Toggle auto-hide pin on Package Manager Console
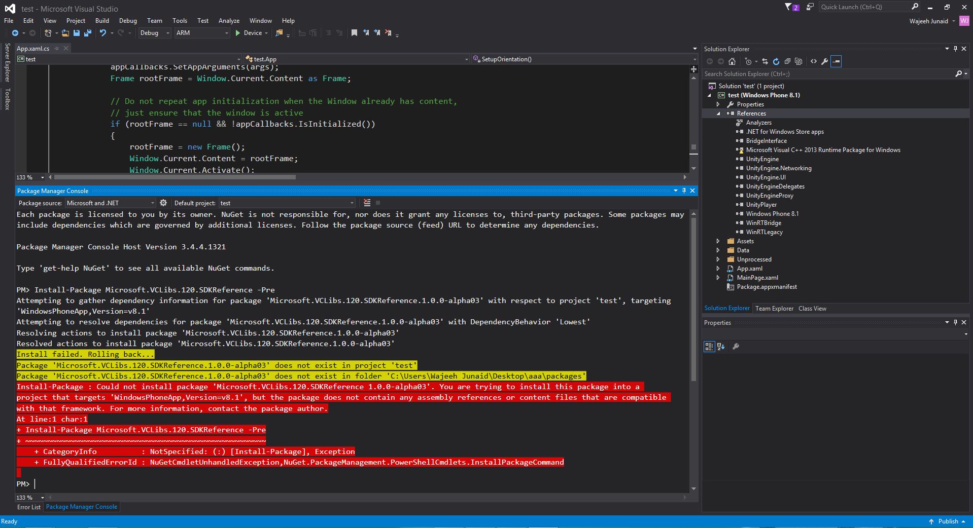973x528 pixels. click(684, 191)
